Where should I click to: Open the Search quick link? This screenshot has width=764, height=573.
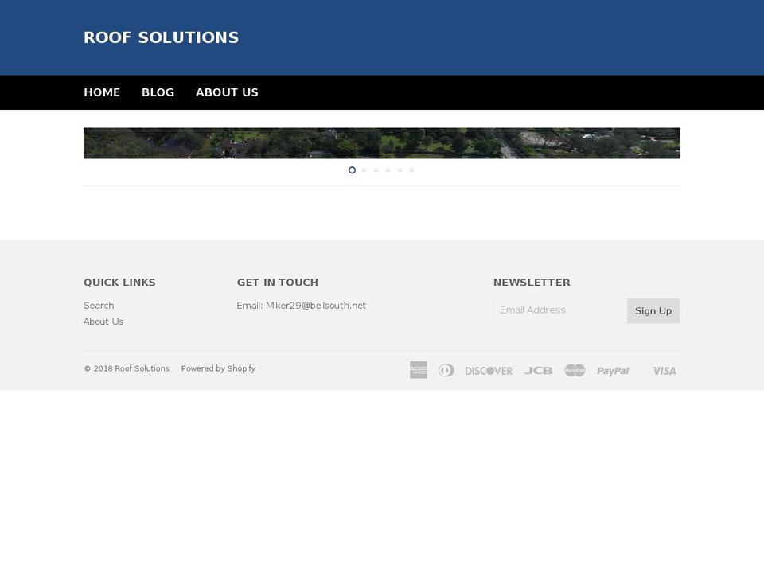point(99,306)
